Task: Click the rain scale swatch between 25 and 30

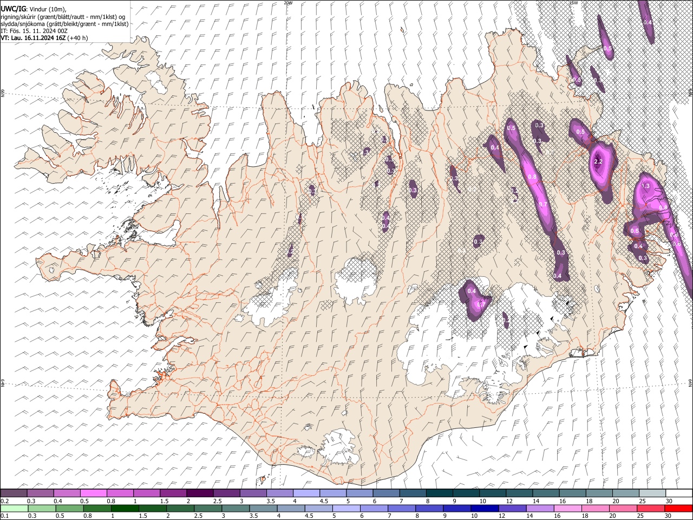Action: pyautogui.click(x=651, y=508)
